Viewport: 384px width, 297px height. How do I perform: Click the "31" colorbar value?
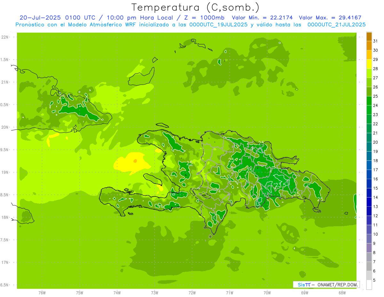[376, 41]
